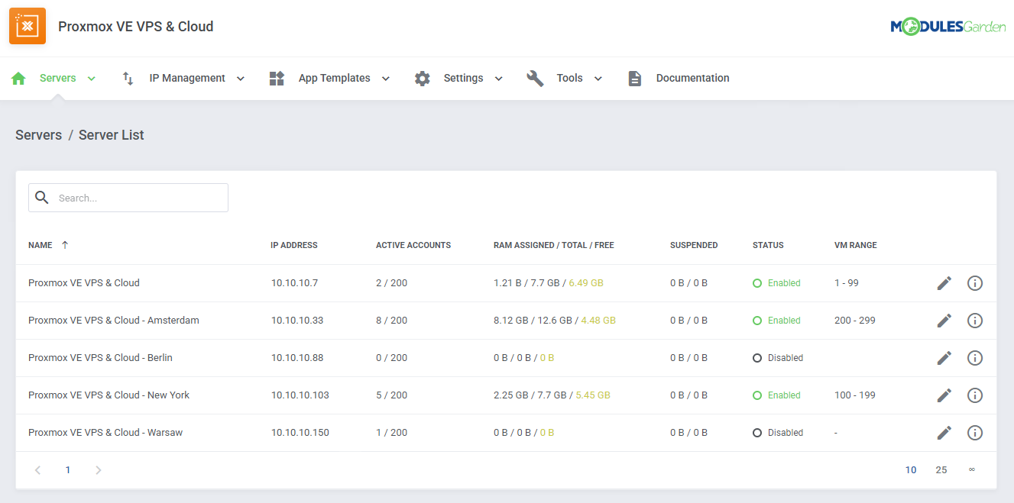Viewport: 1014px width, 503px height.
Task: Click the green home icon
Action: pyautogui.click(x=18, y=79)
